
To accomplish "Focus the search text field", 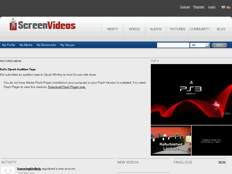I will tap(173, 45).
